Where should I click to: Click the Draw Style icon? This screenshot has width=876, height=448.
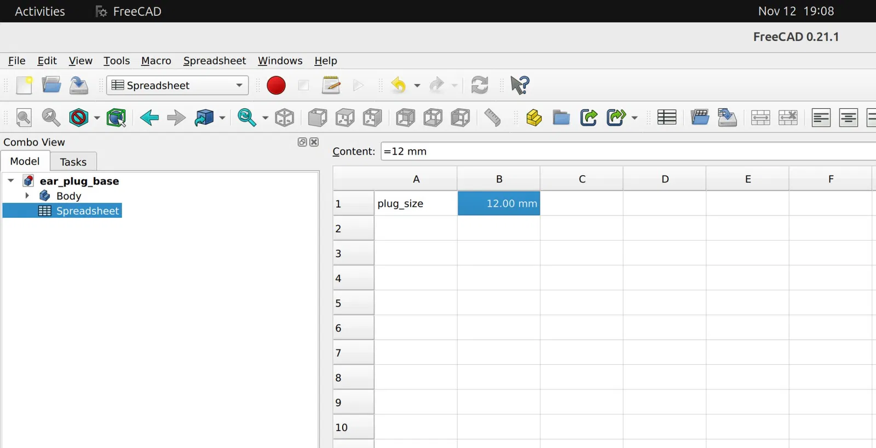click(79, 118)
